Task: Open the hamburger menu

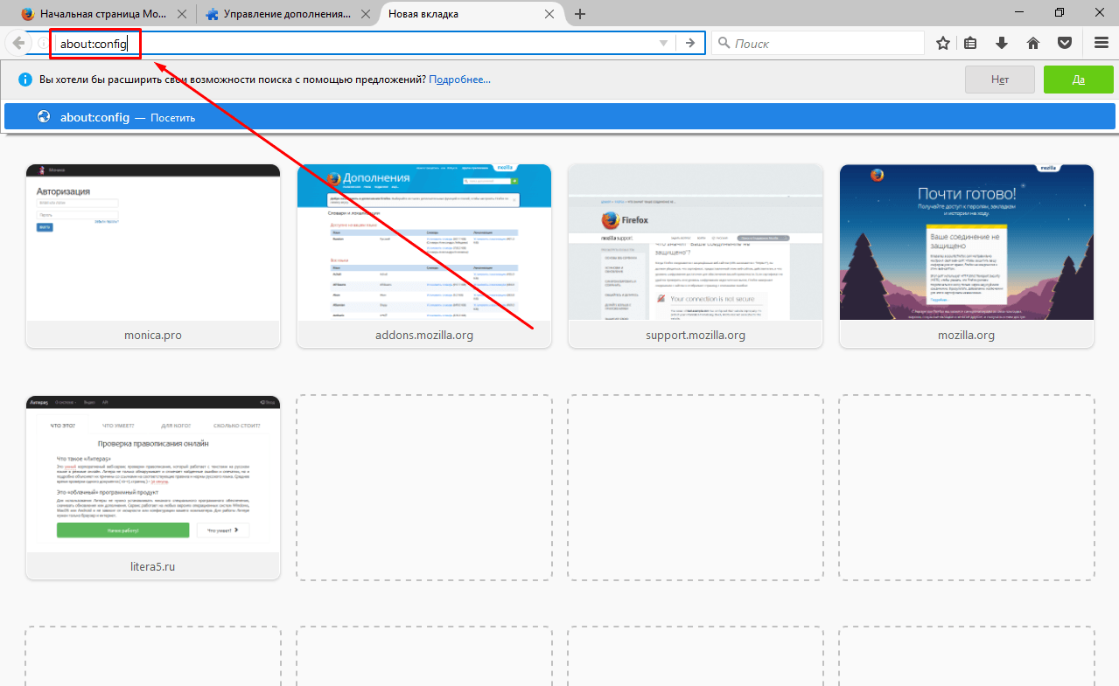Action: [x=1102, y=43]
